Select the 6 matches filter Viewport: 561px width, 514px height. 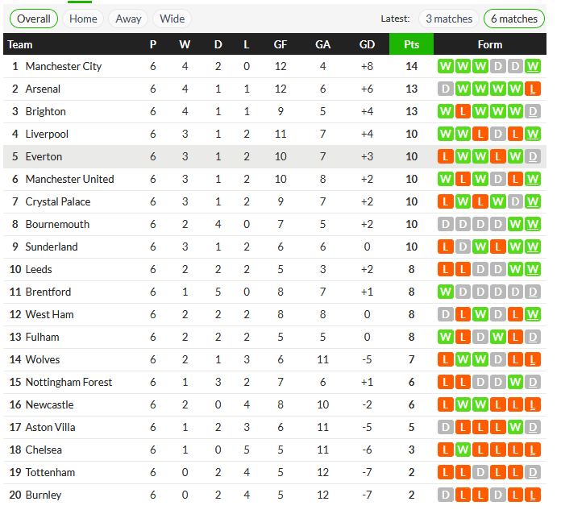click(x=514, y=19)
